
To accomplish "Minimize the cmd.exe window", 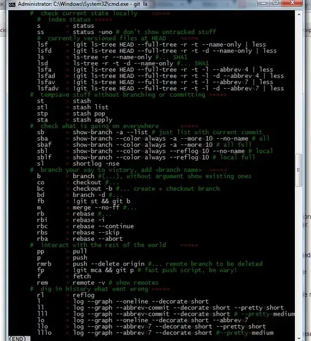I will click(x=264, y=3).
